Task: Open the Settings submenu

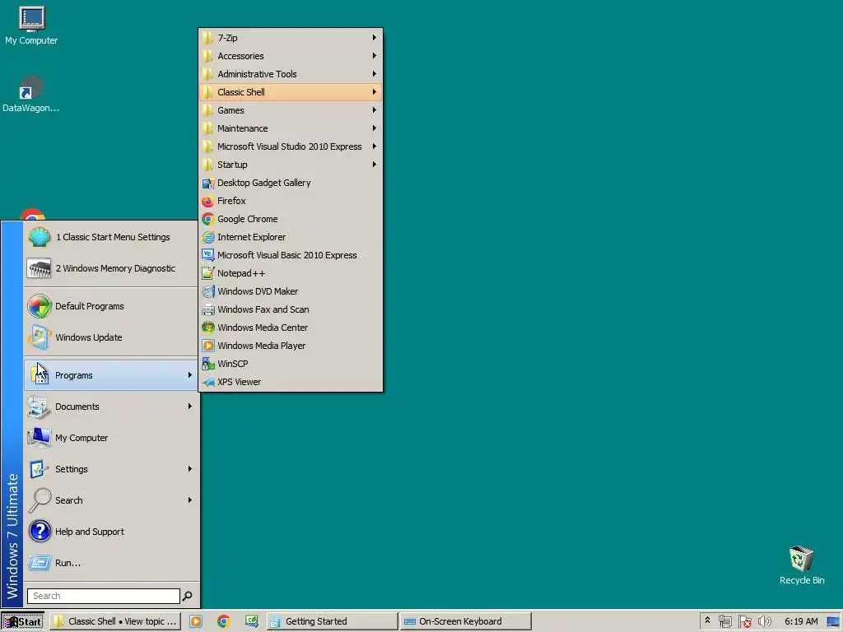Action: pos(111,469)
